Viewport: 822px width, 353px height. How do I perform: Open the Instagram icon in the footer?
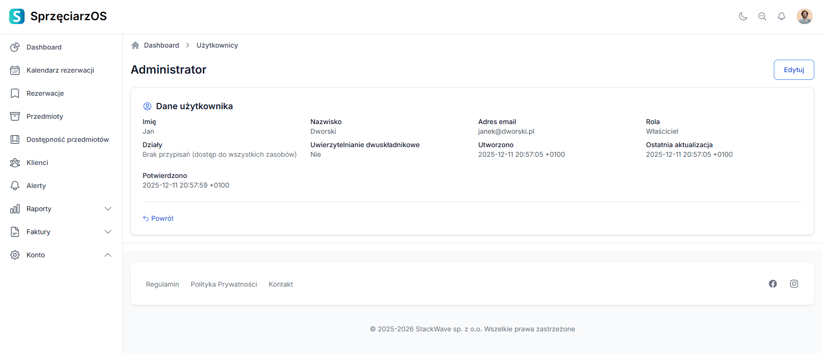(794, 284)
